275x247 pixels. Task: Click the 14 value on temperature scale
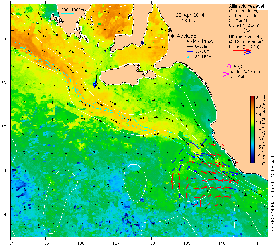pos(258,155)
